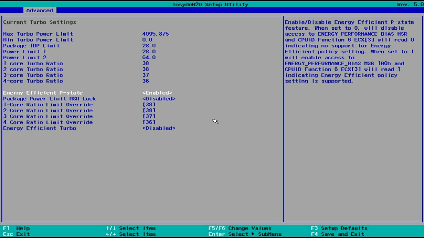
Task: Click the InsydeH20 Setup Utility title
Action: click(210, 4)
